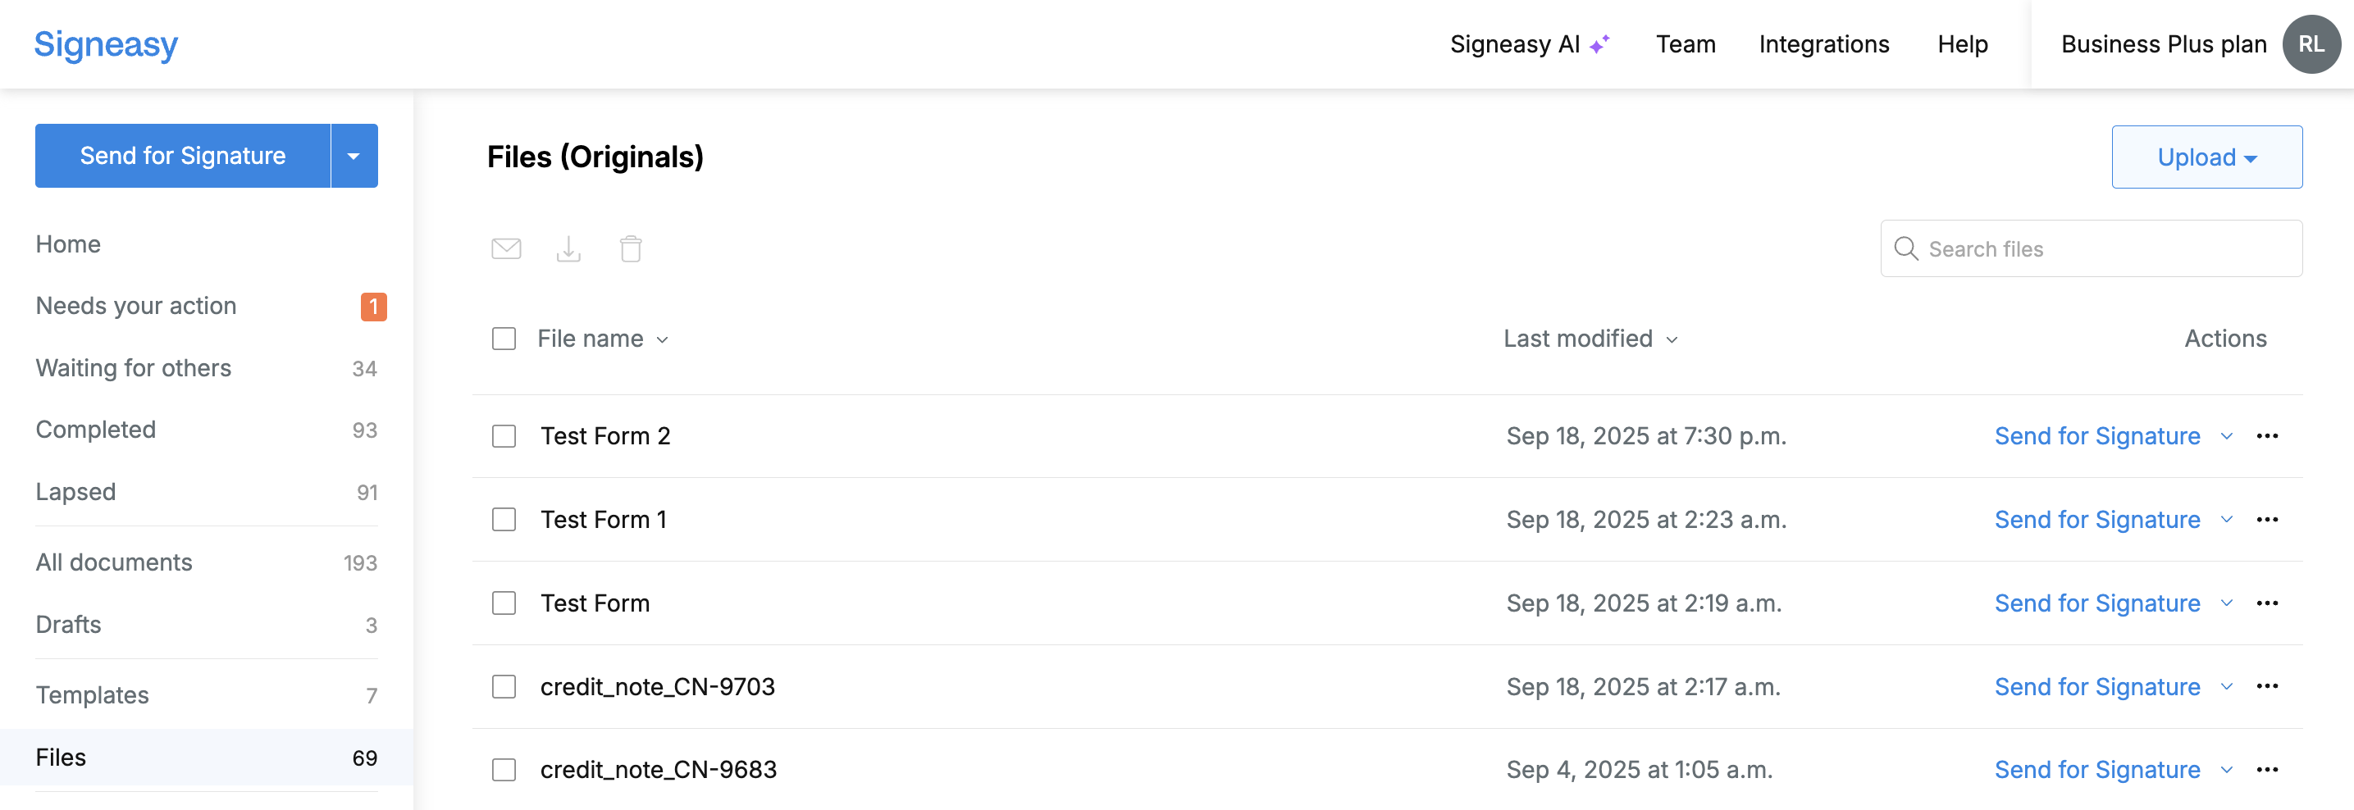2354x810 pixels.
Task: Tick the checkbox for Test Form 2
Action: [x=504, y=436]
